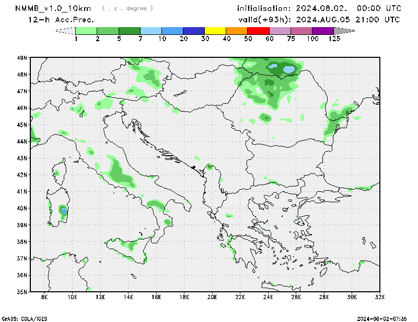Click the blue precipitation spot over Sardinia
Image resolution: width=418 pixels, height=322 pixels.
pos(64,210)
